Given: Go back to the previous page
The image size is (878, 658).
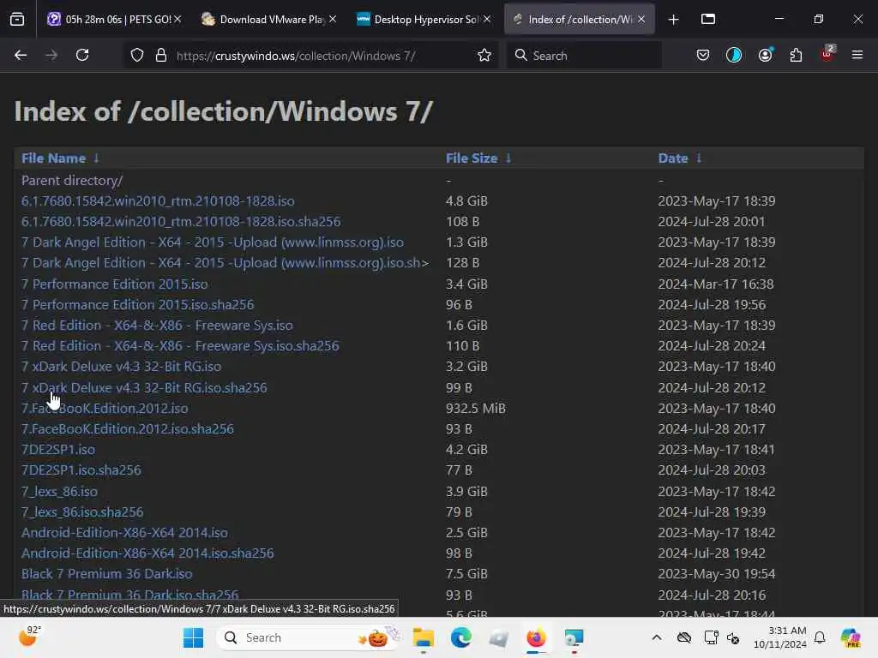Looking at the screenshot, I should point(21,55).
